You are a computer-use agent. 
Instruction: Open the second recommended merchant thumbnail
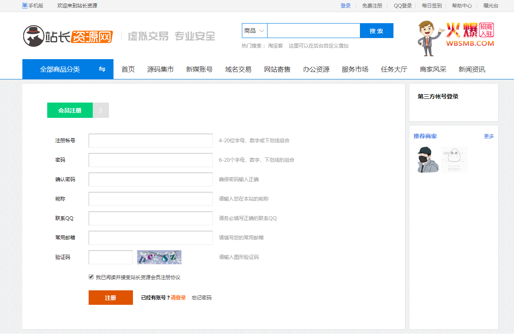454,159
